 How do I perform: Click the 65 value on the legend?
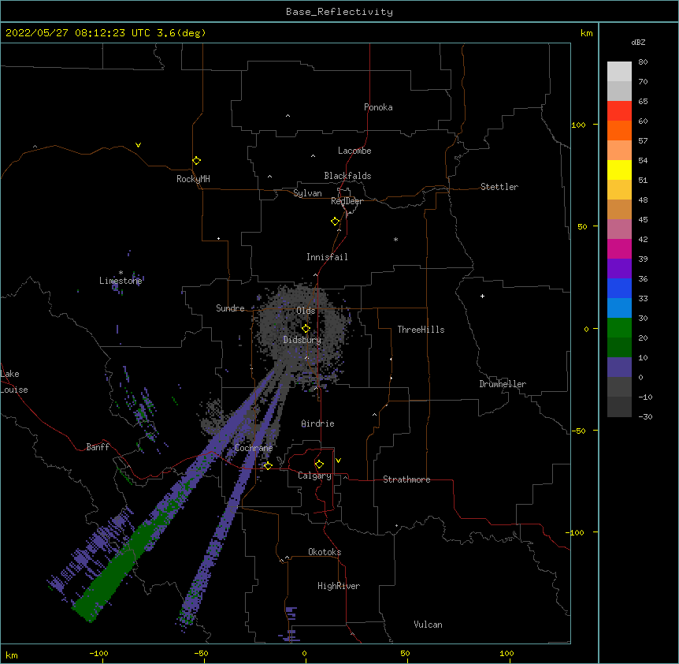click(643, 102)
